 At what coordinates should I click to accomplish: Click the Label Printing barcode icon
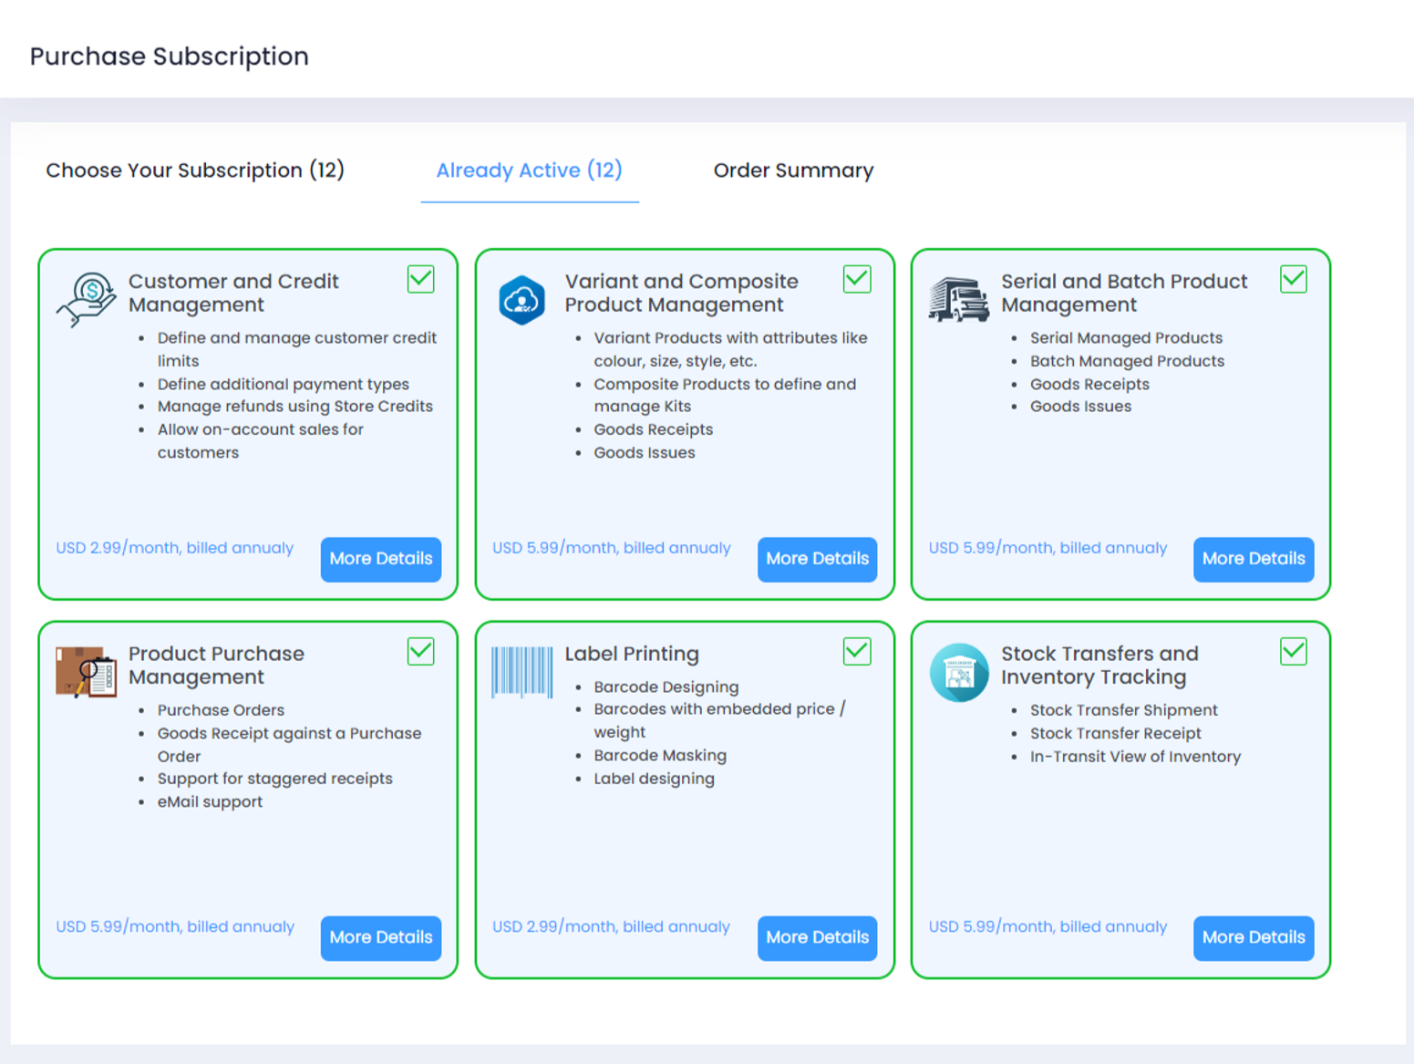pos(521,672)
